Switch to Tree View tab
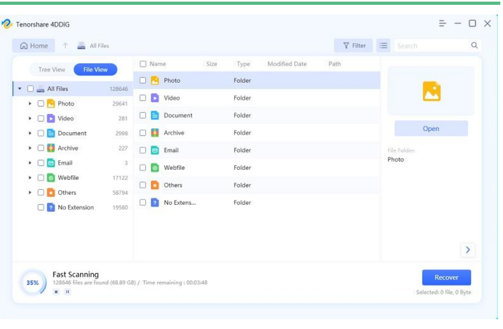This screenshot has width=503, height=329. click(x=52, y=69)
